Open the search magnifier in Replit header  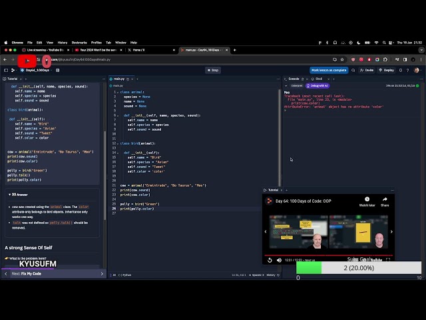[x=353, y=70]
